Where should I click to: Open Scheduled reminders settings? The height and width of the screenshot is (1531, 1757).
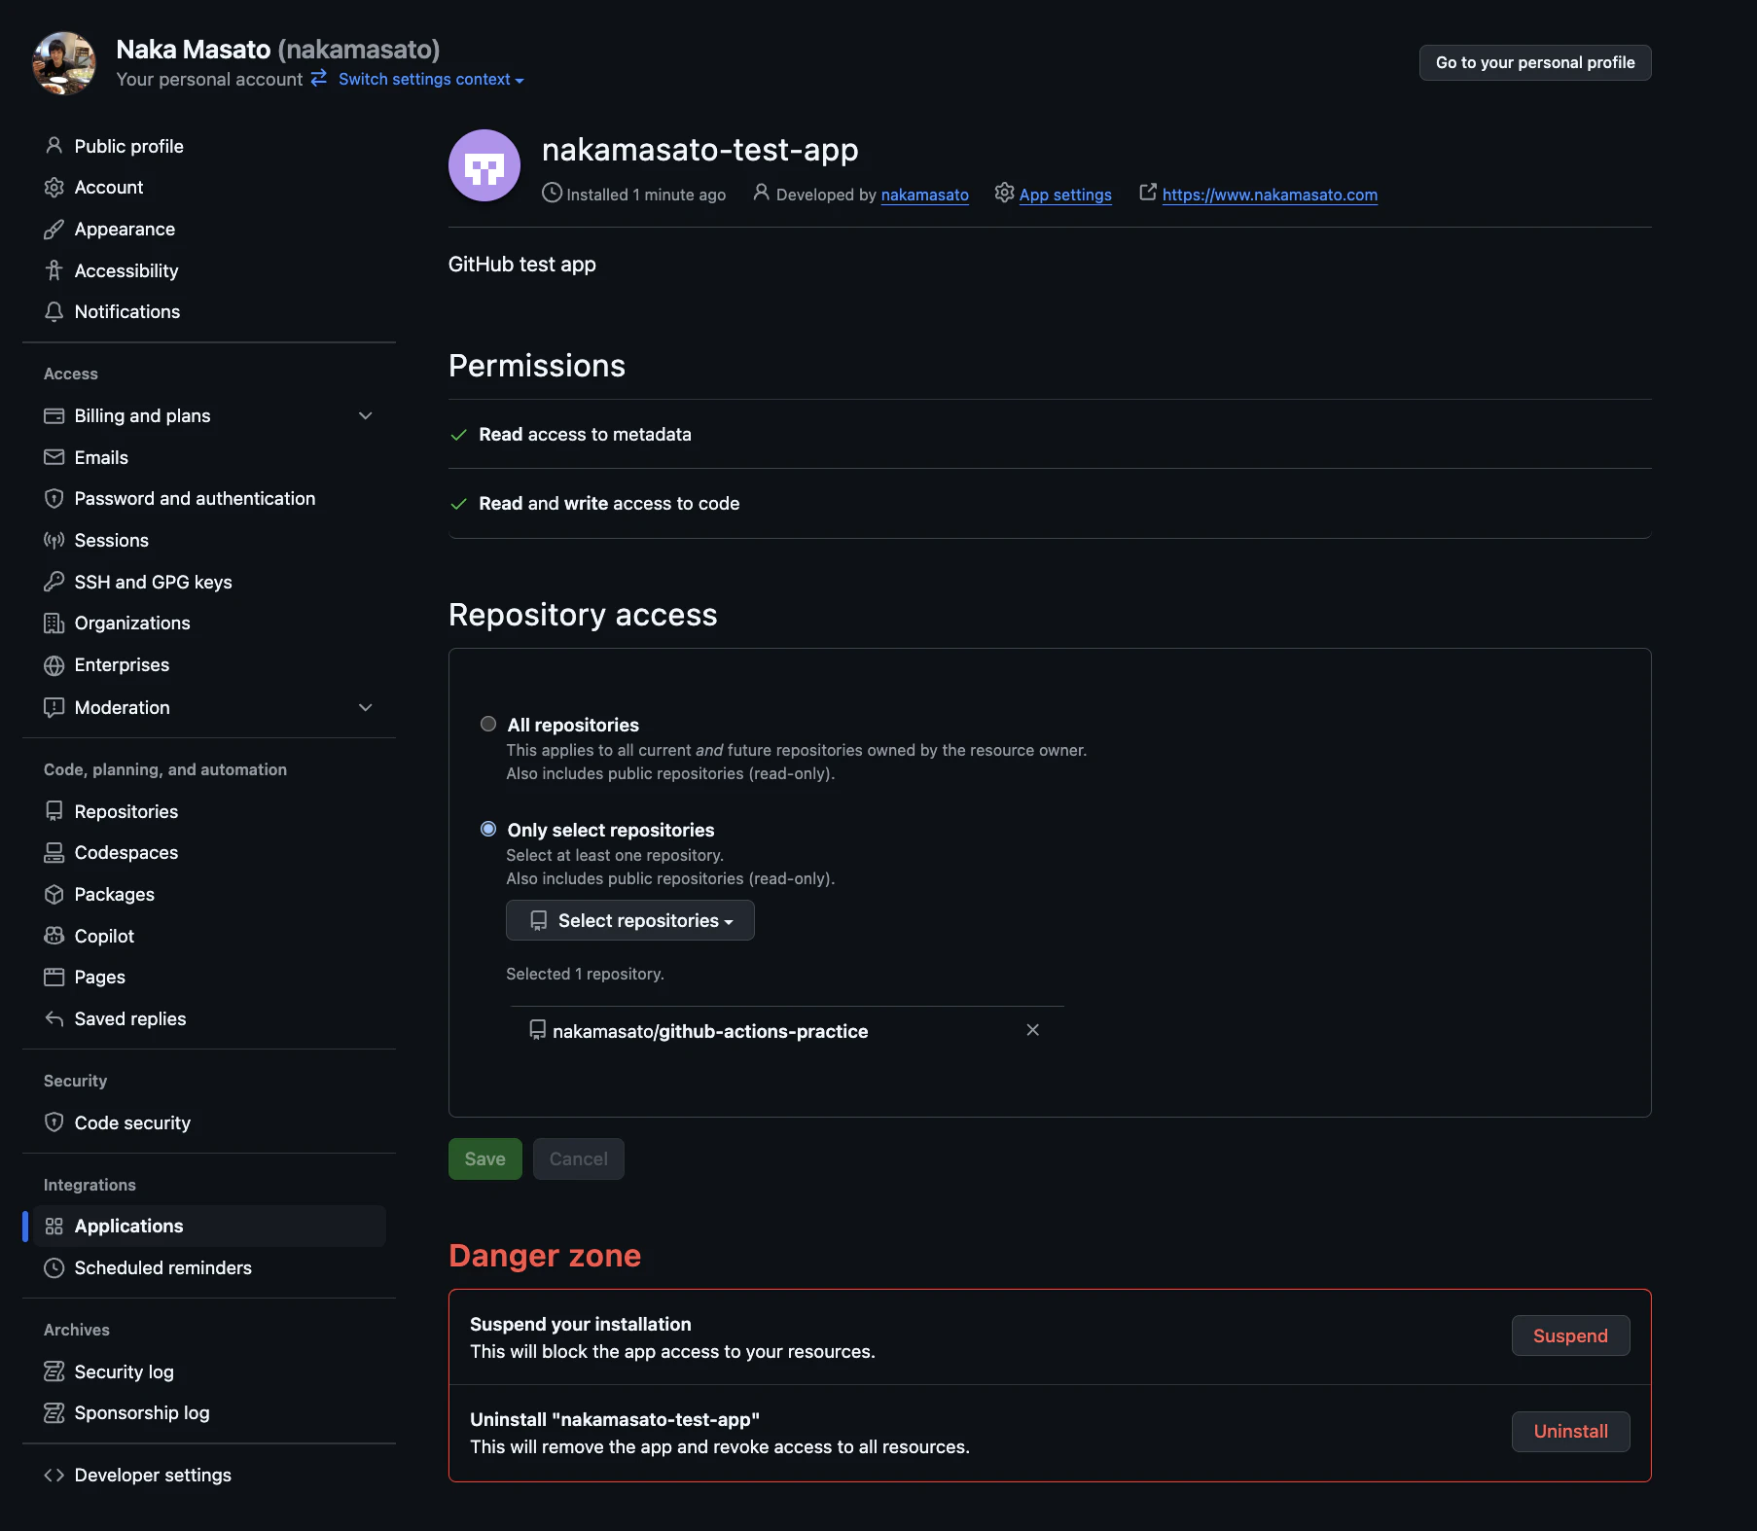tap(163, 1268)
